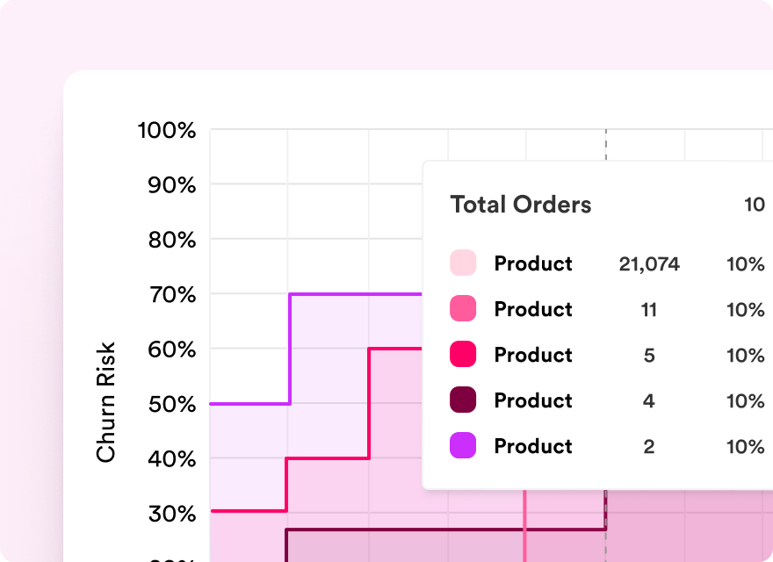Viewport: 773px width, 562px height.
Task: Click the Total Orders tooltip heading
Action: [521, 205]
